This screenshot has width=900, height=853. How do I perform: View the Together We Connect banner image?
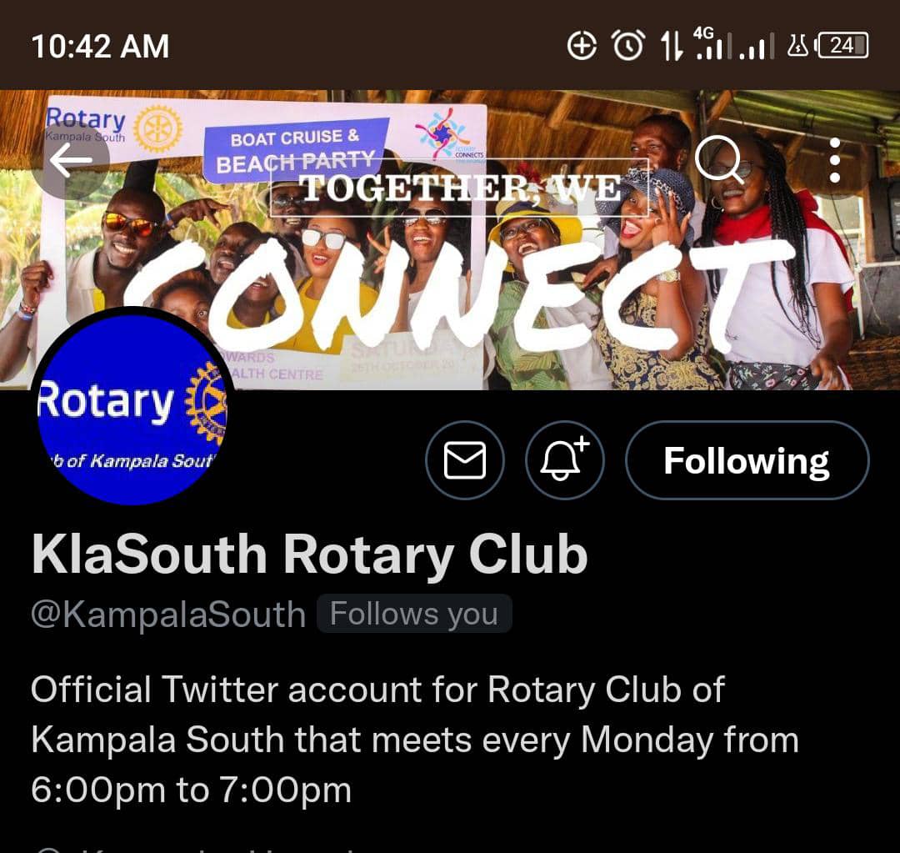point(450,240)
